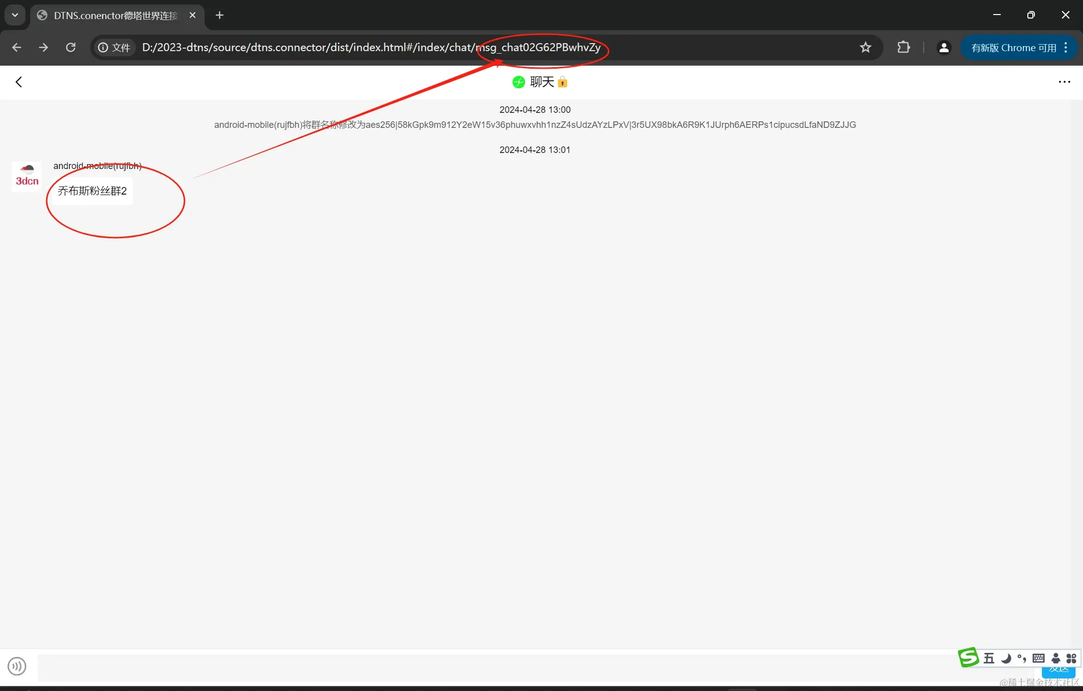Open a new browser tab
The width and height of the screenshot is (1083, 691).
point(219,16)
